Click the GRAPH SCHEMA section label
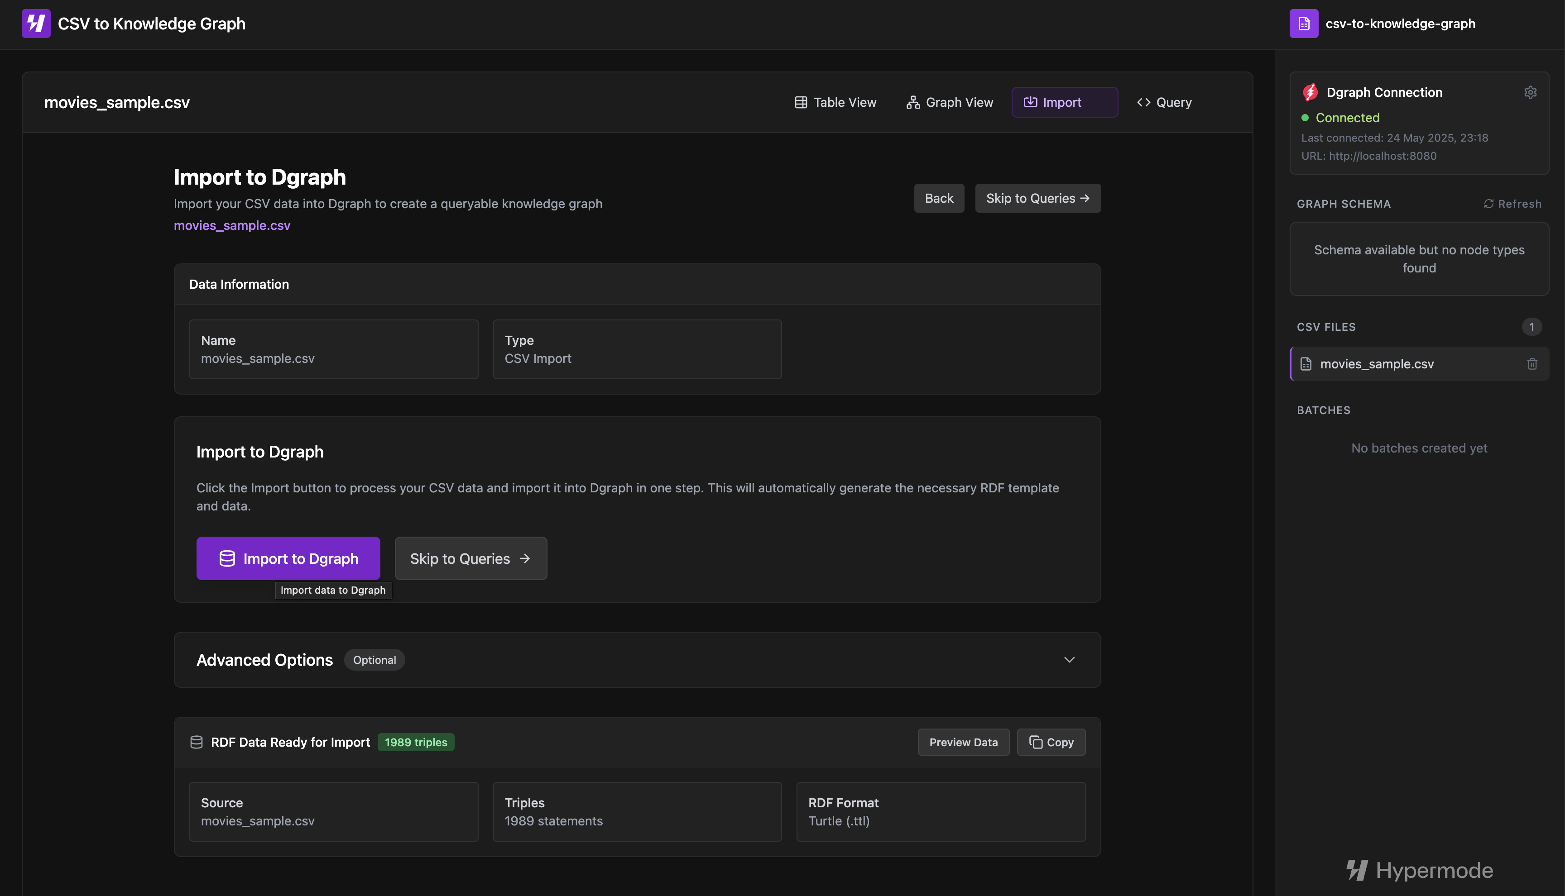The image size is (1565, 896). [1344, 204]
